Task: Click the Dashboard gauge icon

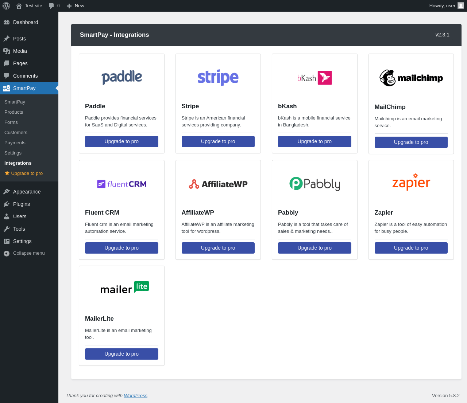Action: click(x=7, y=22)
